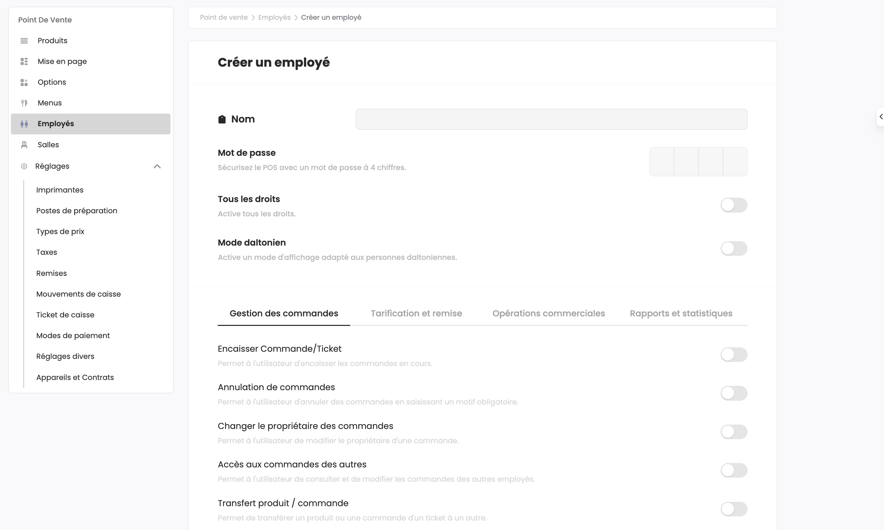Expand the right side panel arrow
Viewport: 884px width, 530px height.
coord(881,117)
